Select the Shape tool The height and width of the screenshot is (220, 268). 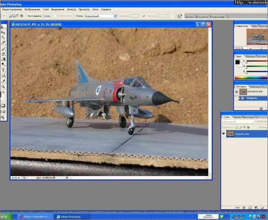tap(4, 76)
